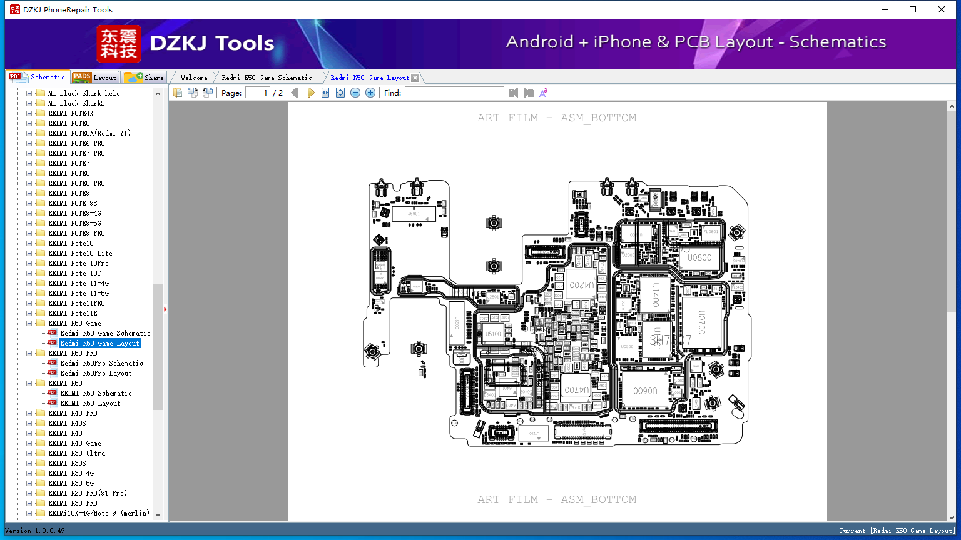Click the PDF icon beside Redmi K50 Game Schematic
The width and height of the screenshot is (961, 540).
click(x=53, y=333)
